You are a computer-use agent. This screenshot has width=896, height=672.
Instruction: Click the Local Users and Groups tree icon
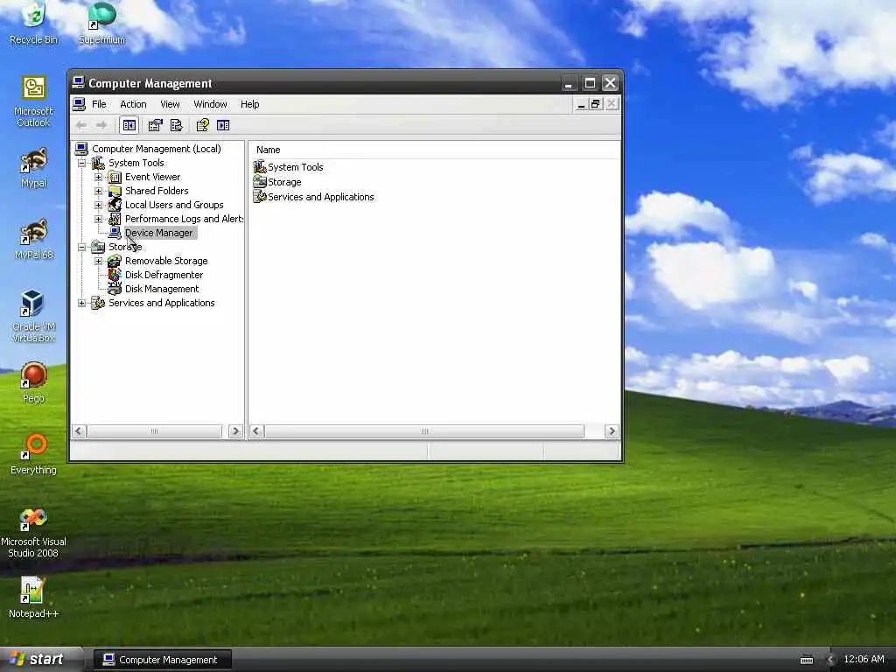click(x=115, y=205)
